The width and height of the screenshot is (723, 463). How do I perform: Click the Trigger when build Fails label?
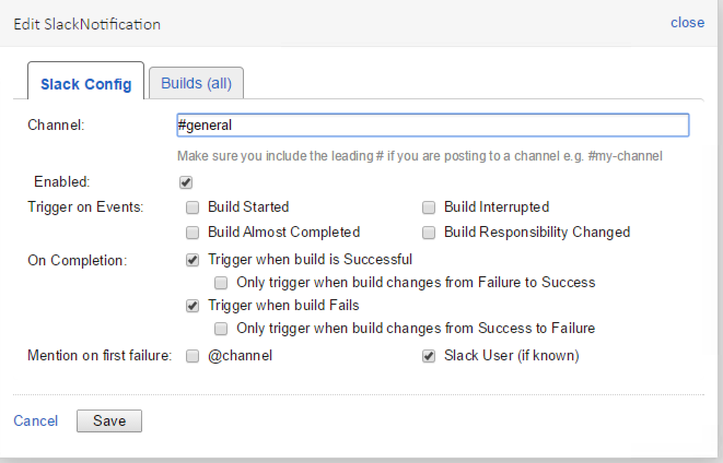pos(283,305)
